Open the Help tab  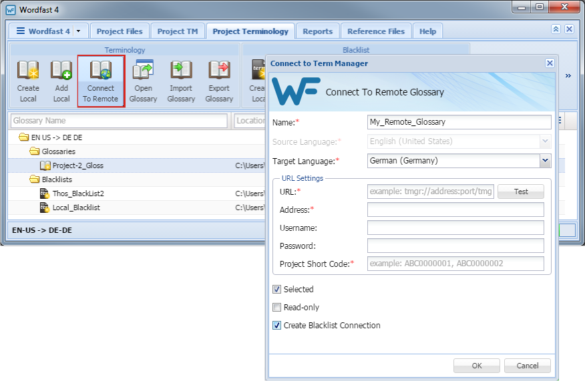(427, 31)
